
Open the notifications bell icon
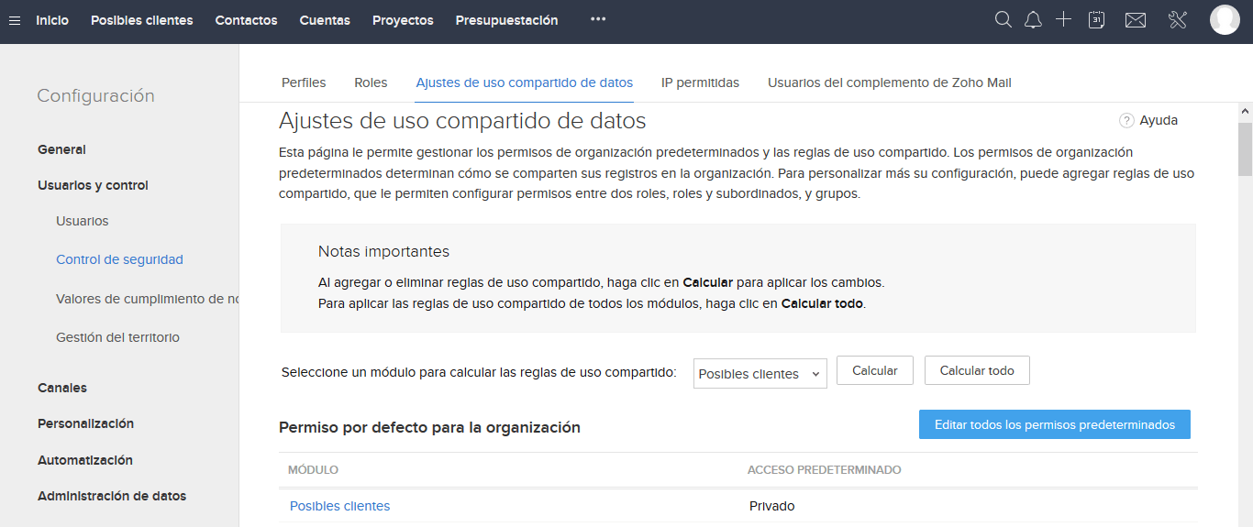[x=1033, y=19]
